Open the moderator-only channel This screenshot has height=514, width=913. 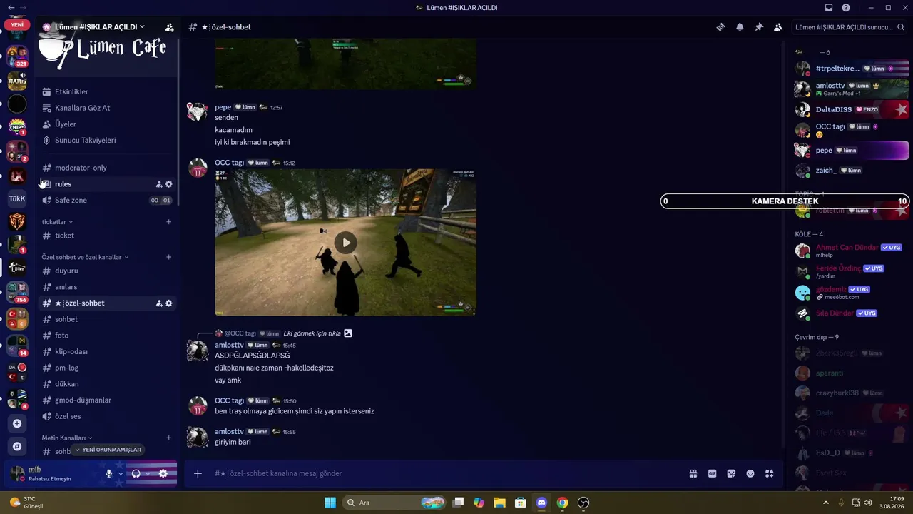[x=107, y=168]
